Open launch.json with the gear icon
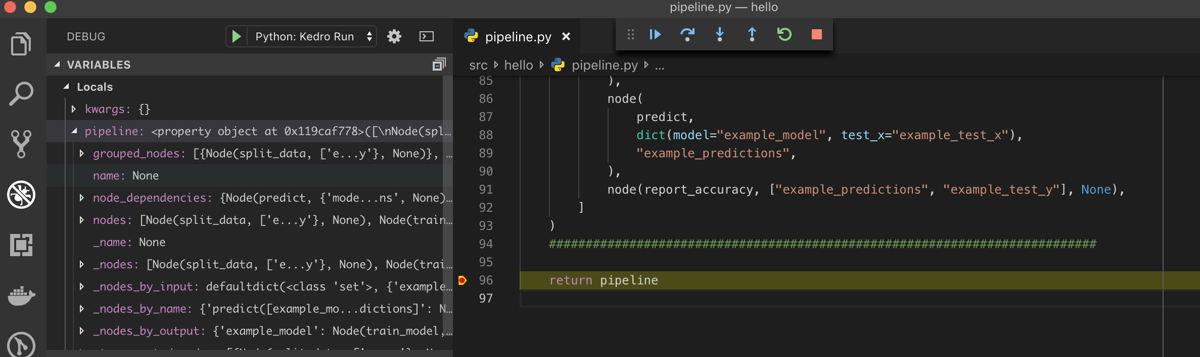Image resolution: width=1200 pixels, height=357 pixels. 394,36
